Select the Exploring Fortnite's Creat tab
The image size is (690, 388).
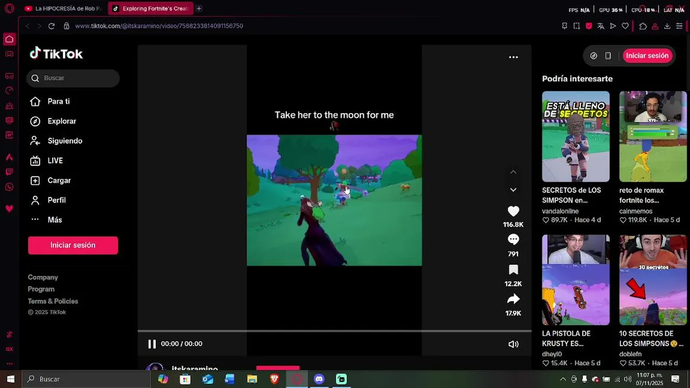[x=150, y=9]
